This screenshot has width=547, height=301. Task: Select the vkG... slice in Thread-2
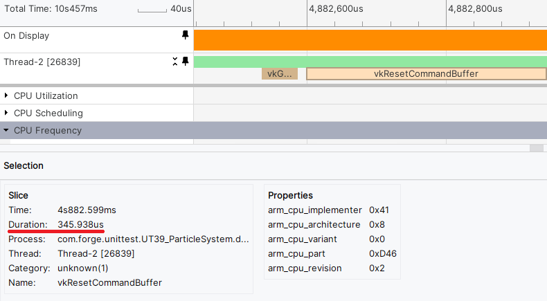280,73
